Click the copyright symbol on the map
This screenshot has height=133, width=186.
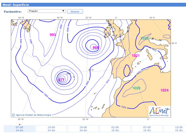[x=13, y=115]
